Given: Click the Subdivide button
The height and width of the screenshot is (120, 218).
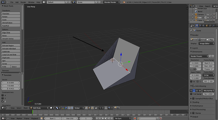Looking at the screenshot, I should (x=11, y=52).
